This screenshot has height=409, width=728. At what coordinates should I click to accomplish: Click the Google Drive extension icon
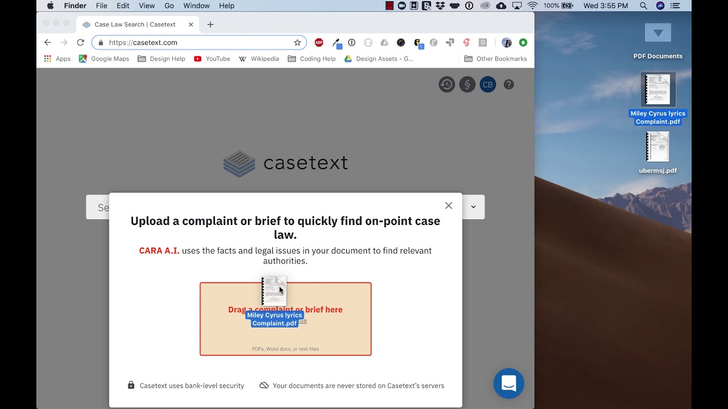tap(384, 43)
